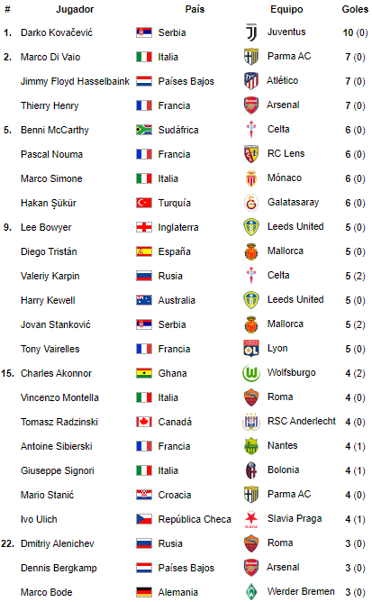The image size is (372, 602).
Task: Click the Jugador column header
Action: [x=75, y=9]
